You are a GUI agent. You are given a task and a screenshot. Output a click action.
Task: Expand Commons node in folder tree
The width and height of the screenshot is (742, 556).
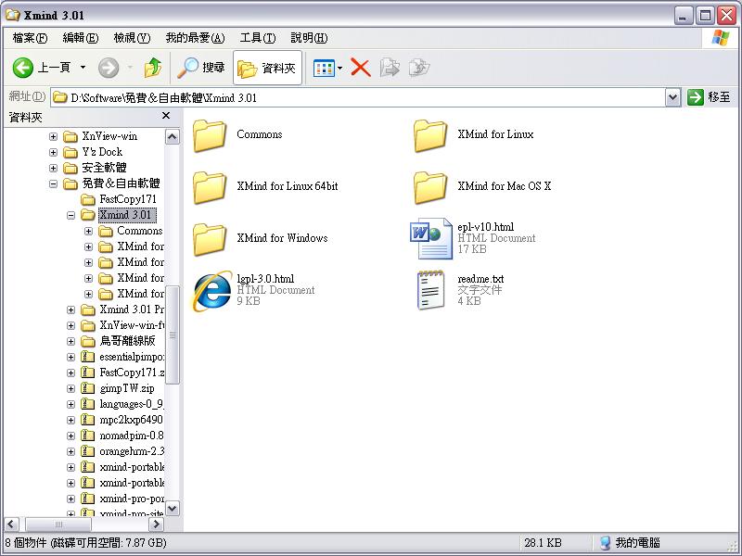coord(88,231)
